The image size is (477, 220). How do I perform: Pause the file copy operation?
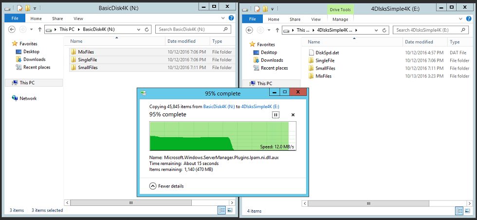(275, 114)
